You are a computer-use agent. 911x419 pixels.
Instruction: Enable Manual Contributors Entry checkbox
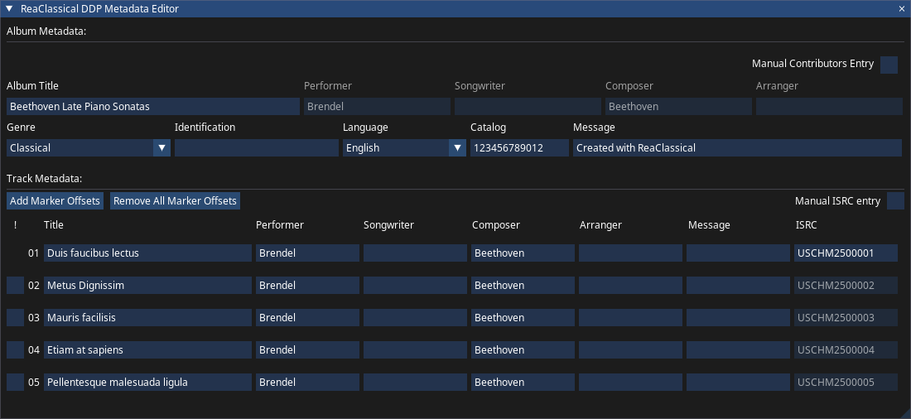(x=889, y=65)
